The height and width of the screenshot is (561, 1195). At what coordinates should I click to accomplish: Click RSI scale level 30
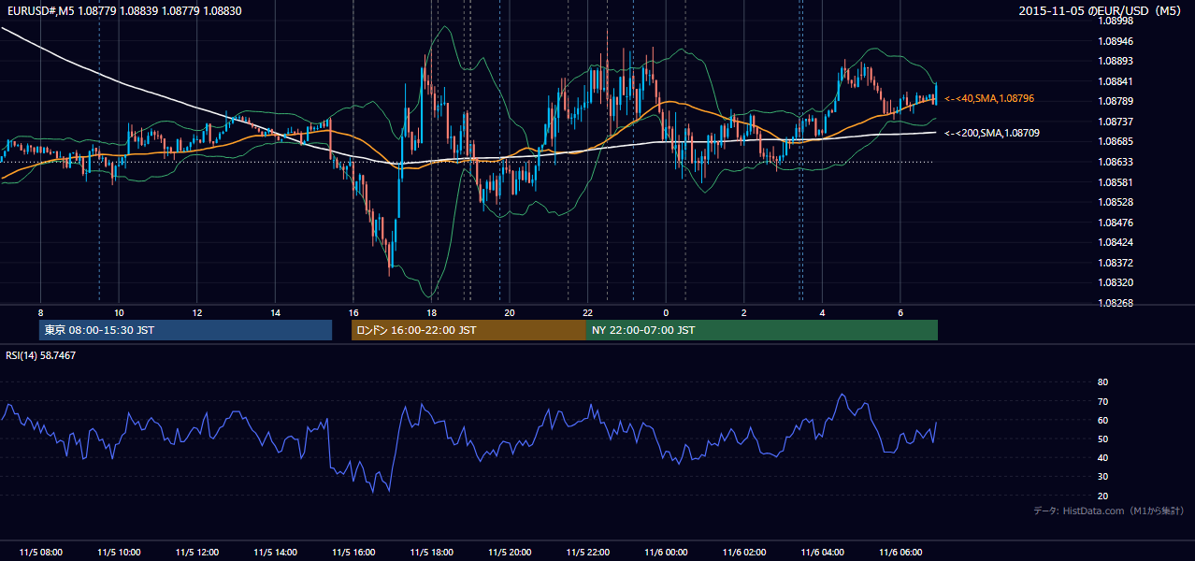(x=1102, y=477)
